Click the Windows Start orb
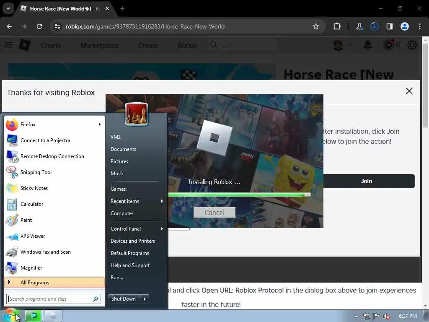The image size is (429, 322). 10,315
